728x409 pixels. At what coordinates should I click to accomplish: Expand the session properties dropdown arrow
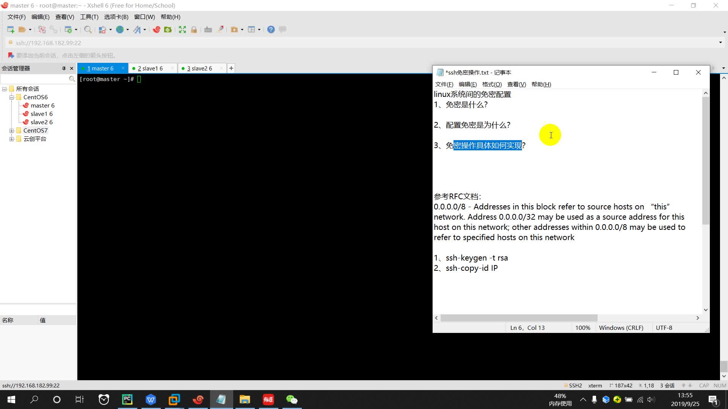(76, 30)
